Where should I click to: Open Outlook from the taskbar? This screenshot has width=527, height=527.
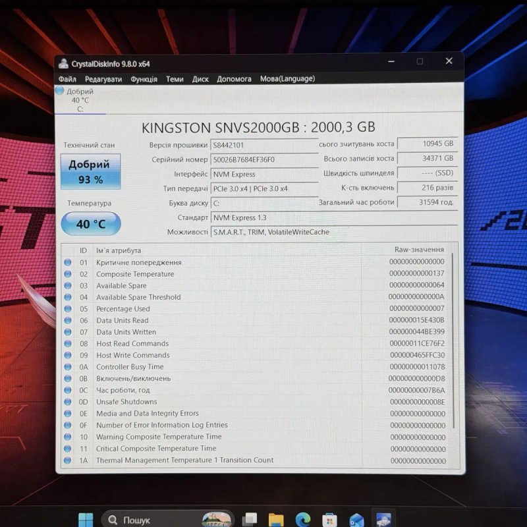[x=356, y=520]
